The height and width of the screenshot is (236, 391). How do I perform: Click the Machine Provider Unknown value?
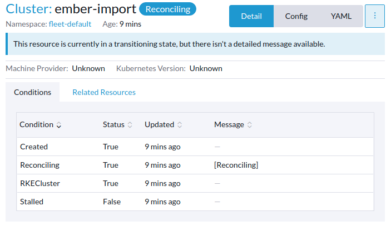tap(88, 68)
